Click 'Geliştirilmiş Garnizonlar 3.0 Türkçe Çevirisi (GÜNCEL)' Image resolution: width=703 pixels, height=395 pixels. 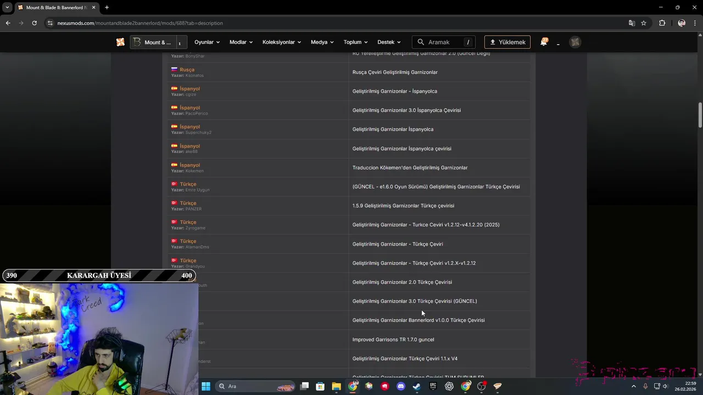(x=415, y=301)
